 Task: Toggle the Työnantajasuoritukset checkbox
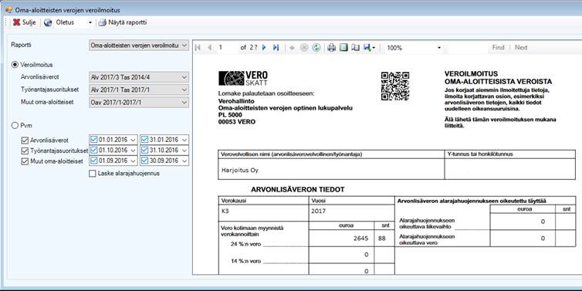point(25,151)
